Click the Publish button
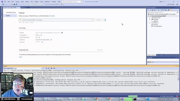Viewport: 180px width, 101px height. pyautogui.click(x=98, y=20)
